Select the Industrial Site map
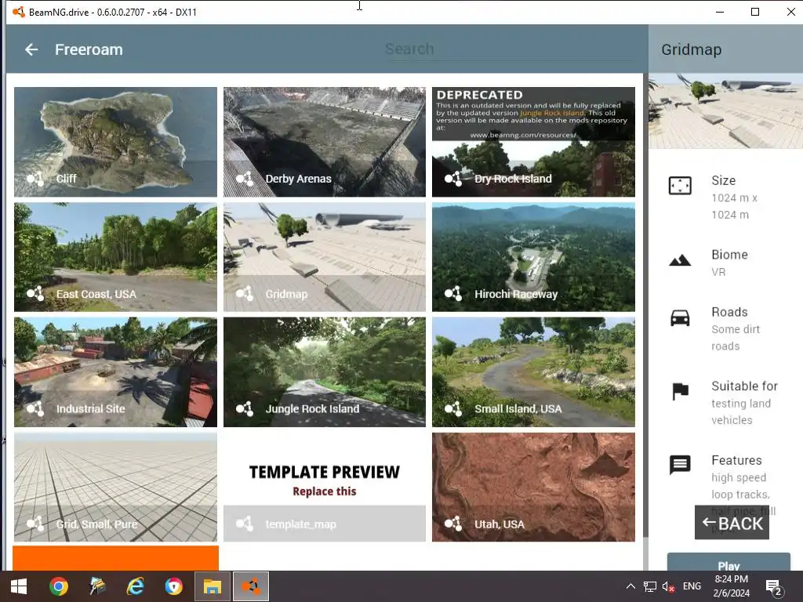 tap(116, 372)
